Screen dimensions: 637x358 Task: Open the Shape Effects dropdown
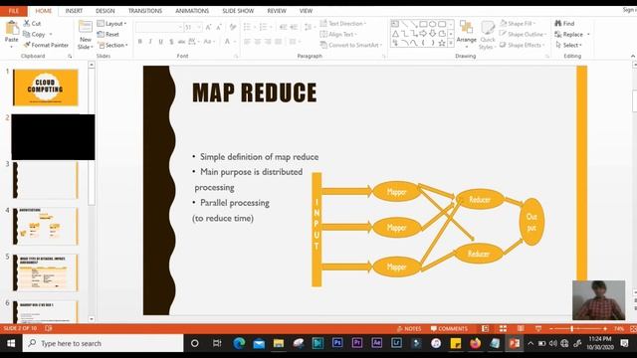click(522, 45)
